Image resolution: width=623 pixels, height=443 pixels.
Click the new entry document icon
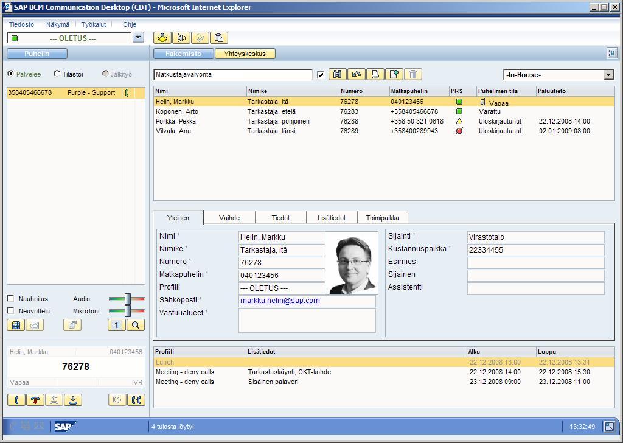[394, 74]
